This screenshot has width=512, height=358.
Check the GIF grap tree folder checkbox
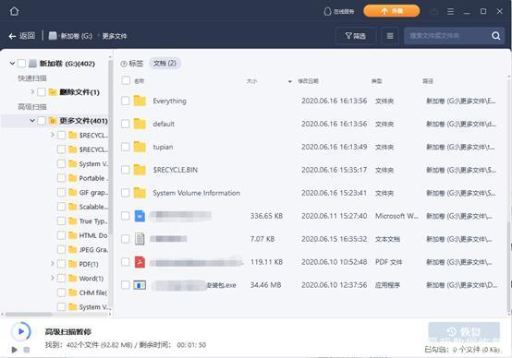coord(61,192)
